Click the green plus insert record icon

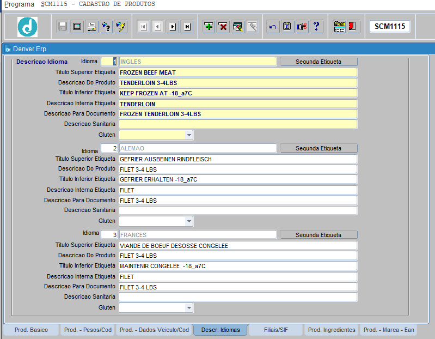[209, 27]
